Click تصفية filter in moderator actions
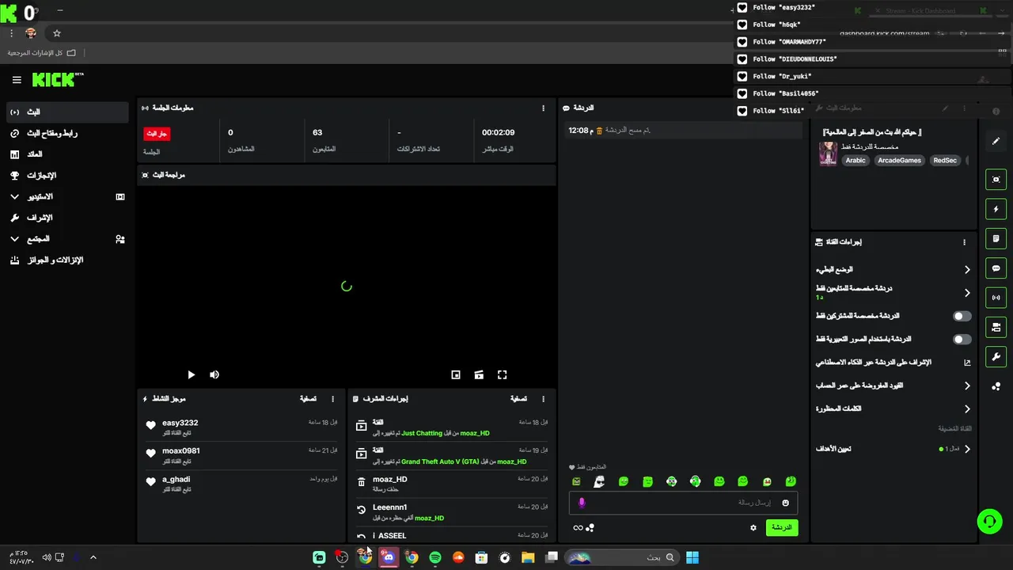The height and width of the screenshot is (570, 1013). [518, 399]
